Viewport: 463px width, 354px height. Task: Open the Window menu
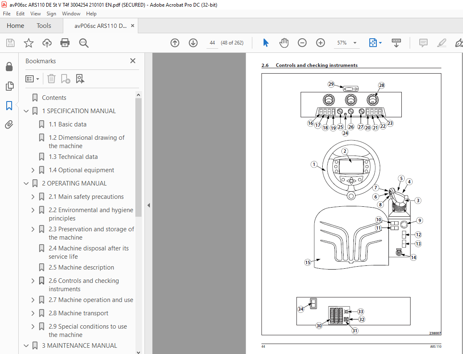click(71, 14)
